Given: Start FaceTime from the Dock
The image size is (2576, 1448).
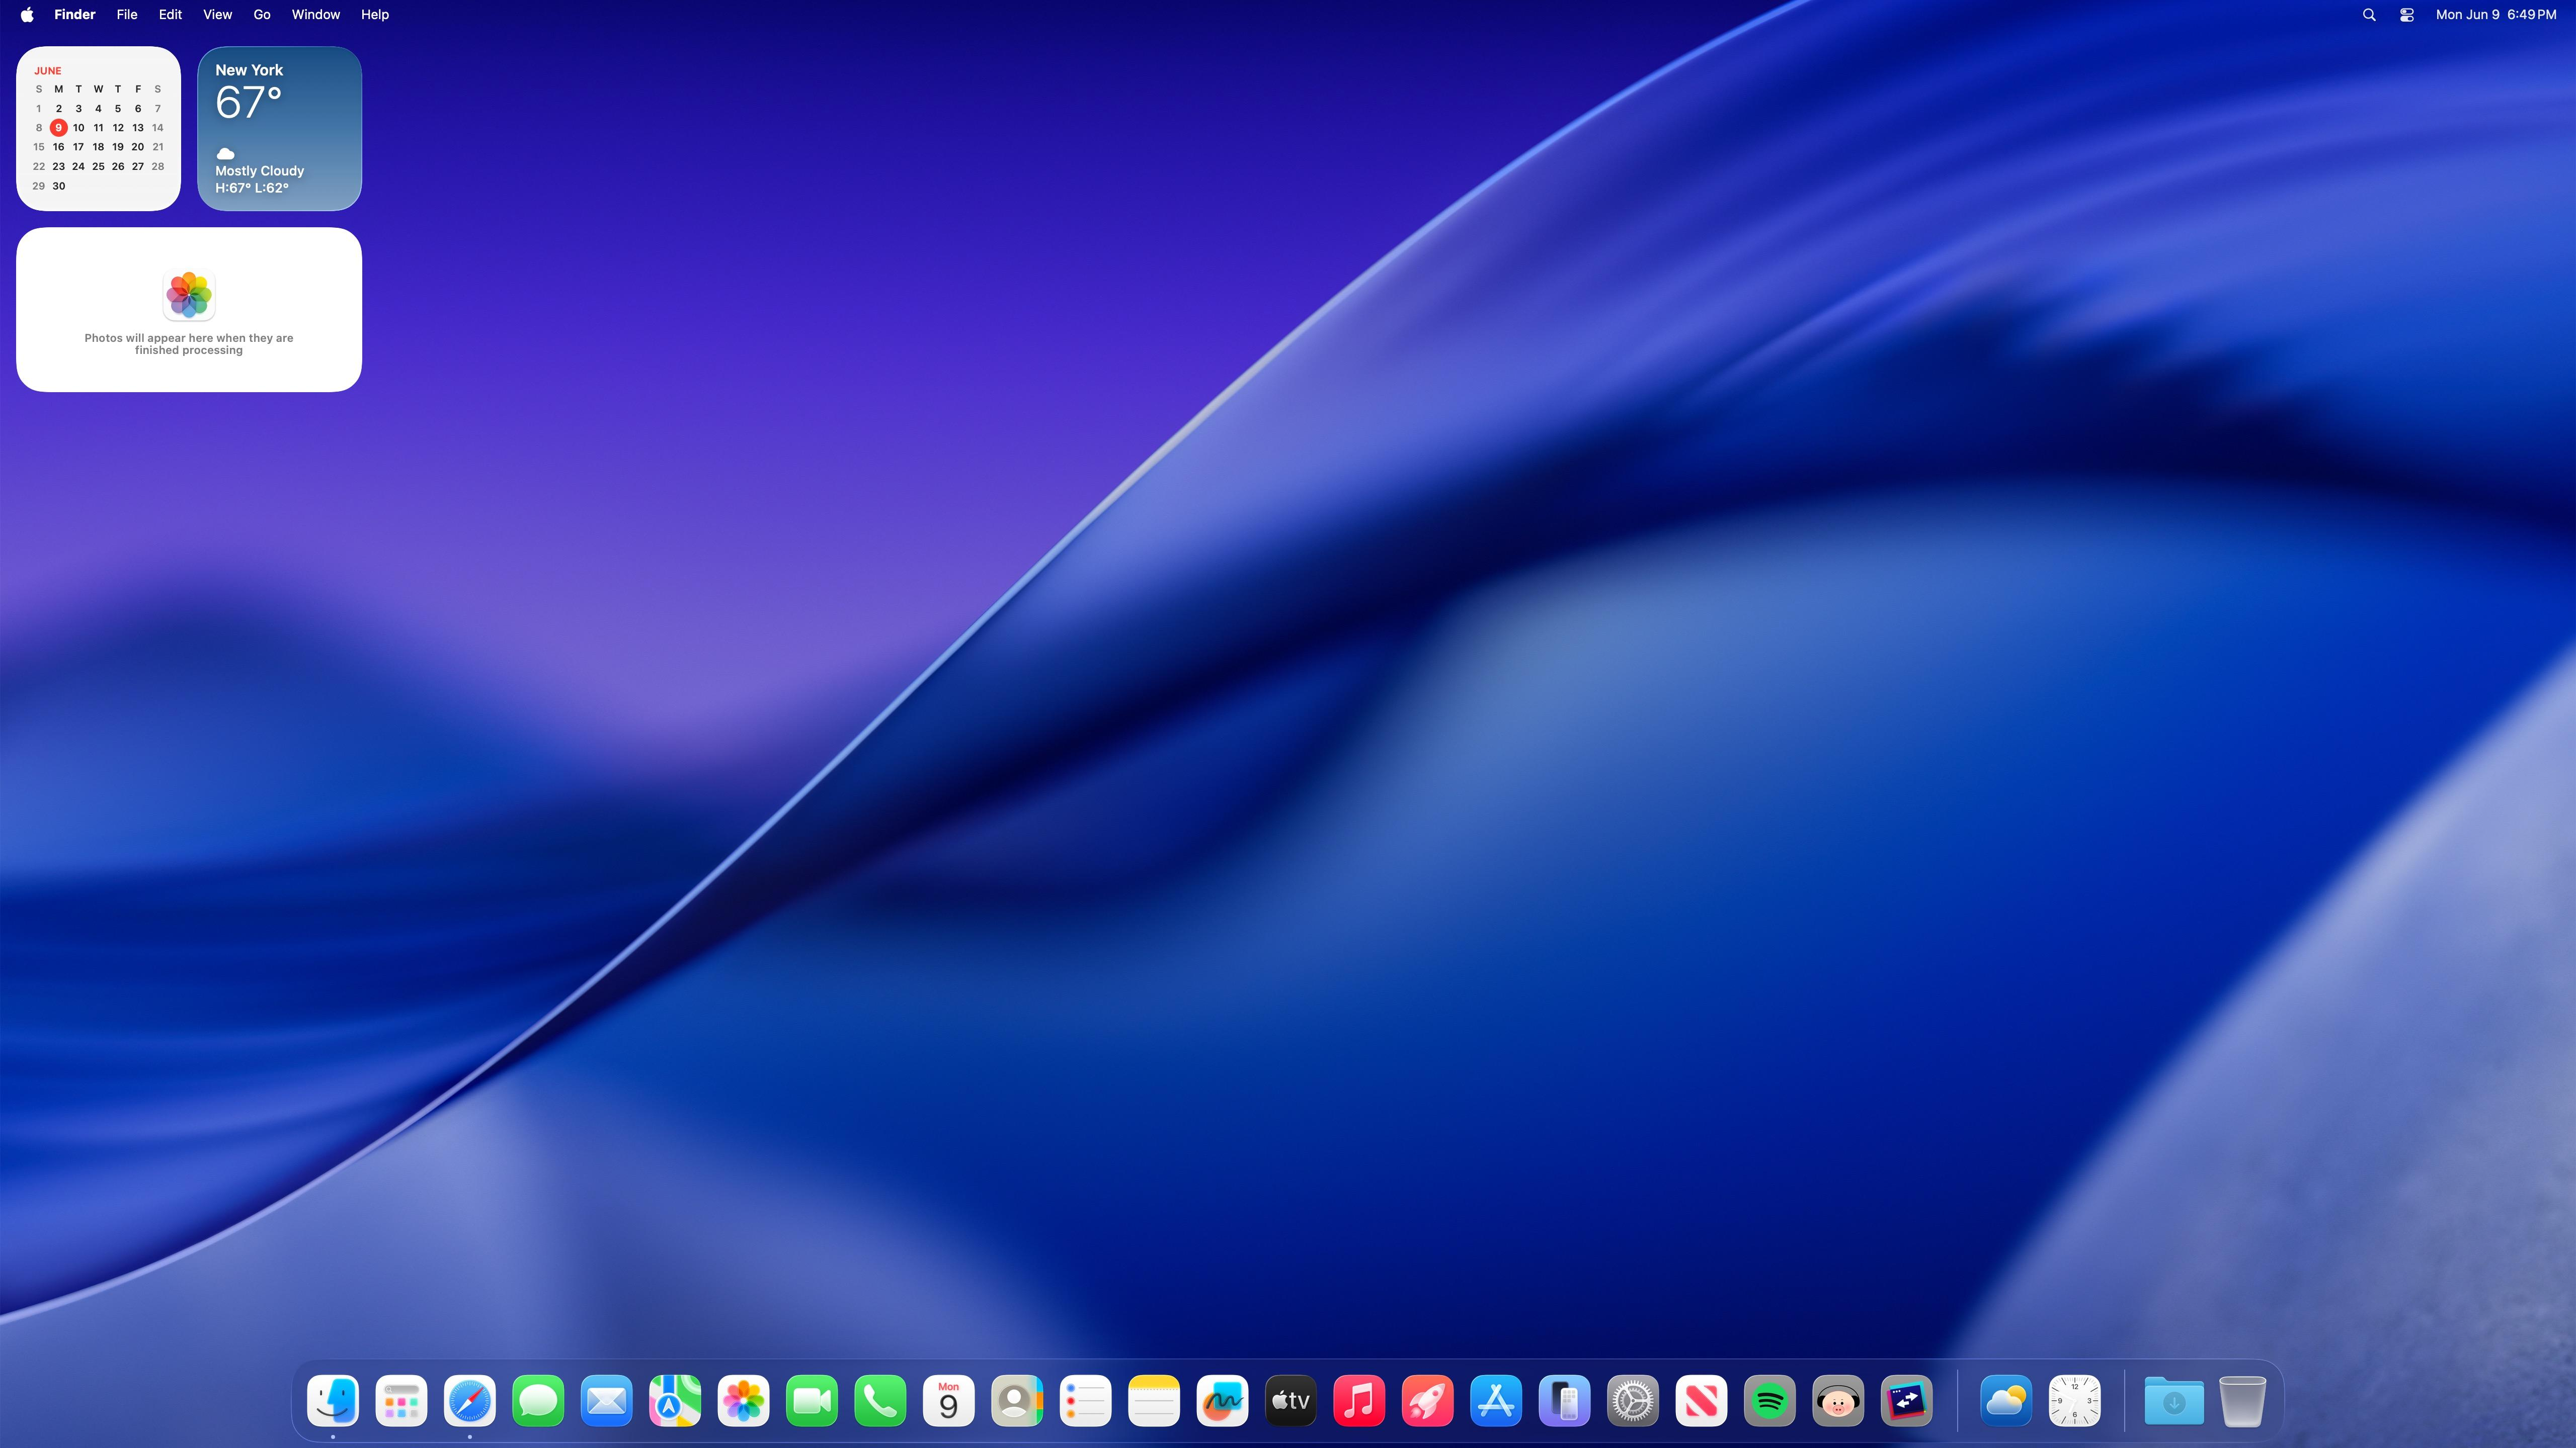Looking at the screenshot, I should 812,1401.
